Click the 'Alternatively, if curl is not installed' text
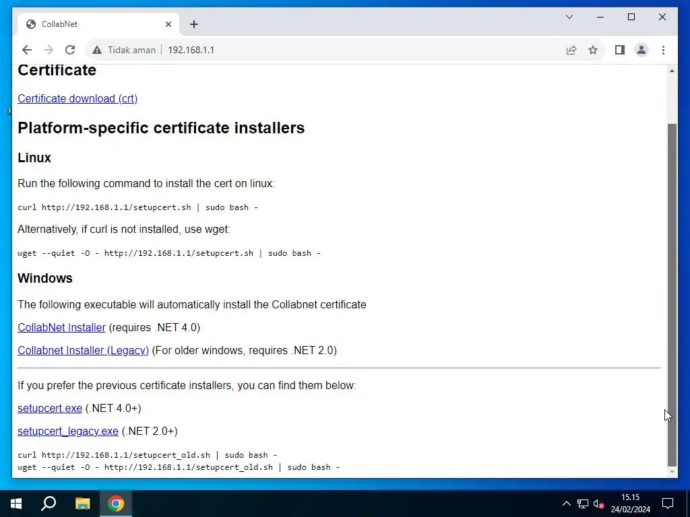The height and width of the screenshot is (517, 690). 124,229
